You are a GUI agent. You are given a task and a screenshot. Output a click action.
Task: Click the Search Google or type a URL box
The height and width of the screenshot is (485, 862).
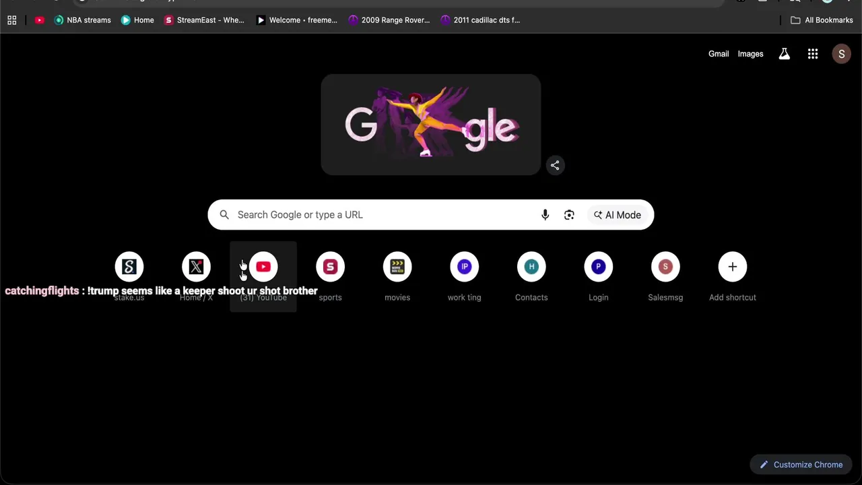click(x=431, y=215)
